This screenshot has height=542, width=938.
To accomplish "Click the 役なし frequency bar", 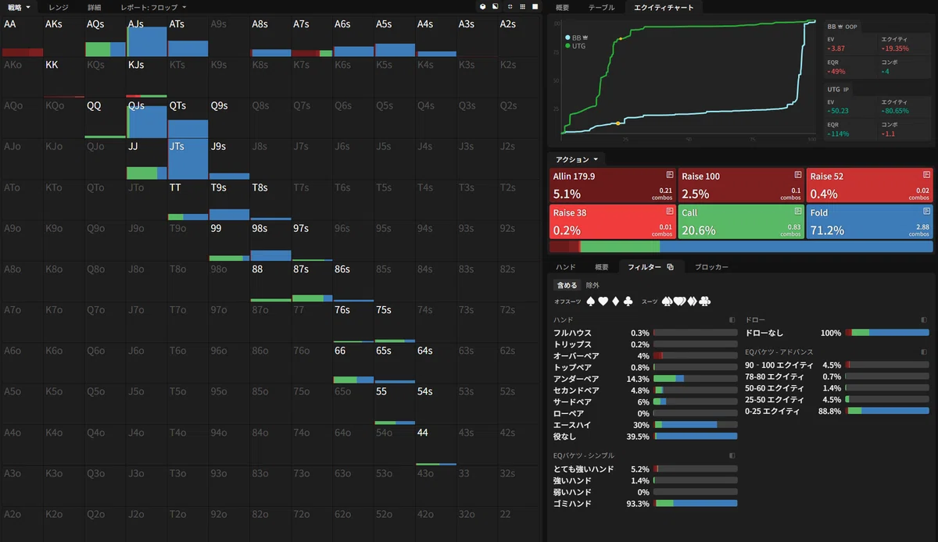I will tap(696, 437).
